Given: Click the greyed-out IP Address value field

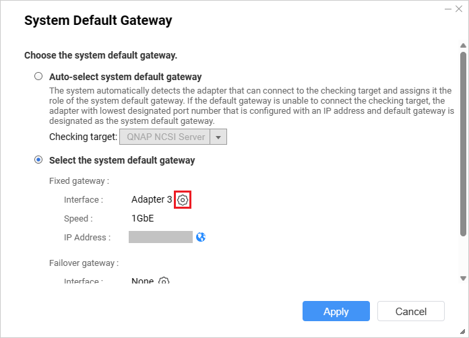Looking at the screenshot, I should coord(160,237).
